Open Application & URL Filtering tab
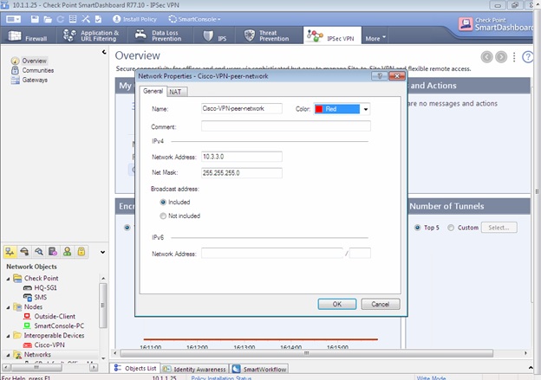541x380 pixels. tap(92, 35)
